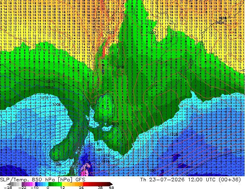Click the '-22' tick label on the color scale
This screenshot has height=189, width=245.
point(22,187)
